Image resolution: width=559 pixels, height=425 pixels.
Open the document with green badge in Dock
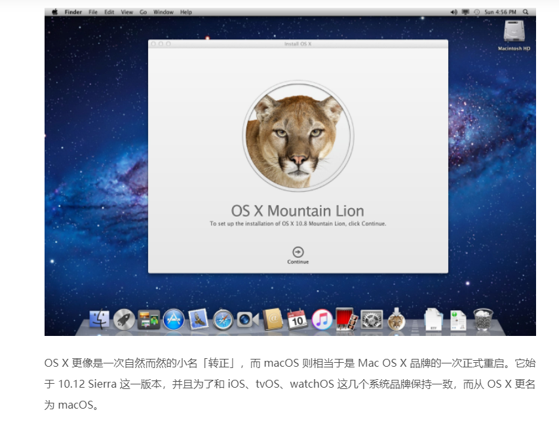458,320
